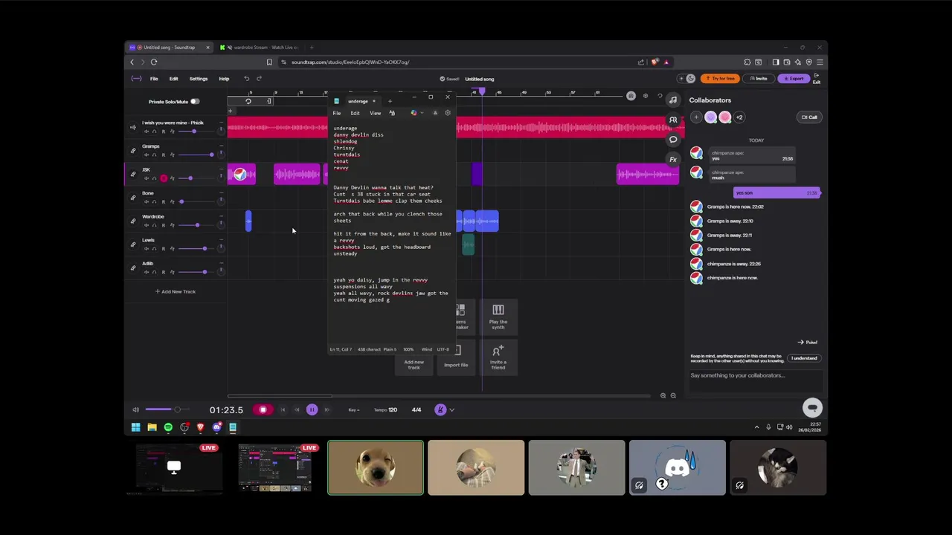Screen dimensions: 952x535
Task: Arm recording on Wardrobe track
Action: click(x=164, y=225)
